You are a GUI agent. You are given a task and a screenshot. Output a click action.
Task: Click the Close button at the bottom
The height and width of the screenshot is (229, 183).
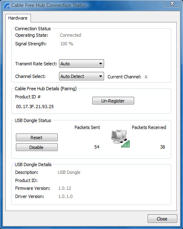(x=162, y=219)
